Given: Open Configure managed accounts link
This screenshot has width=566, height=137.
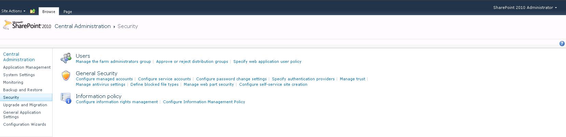Looking at the screenshot, I should click(104, 79).
